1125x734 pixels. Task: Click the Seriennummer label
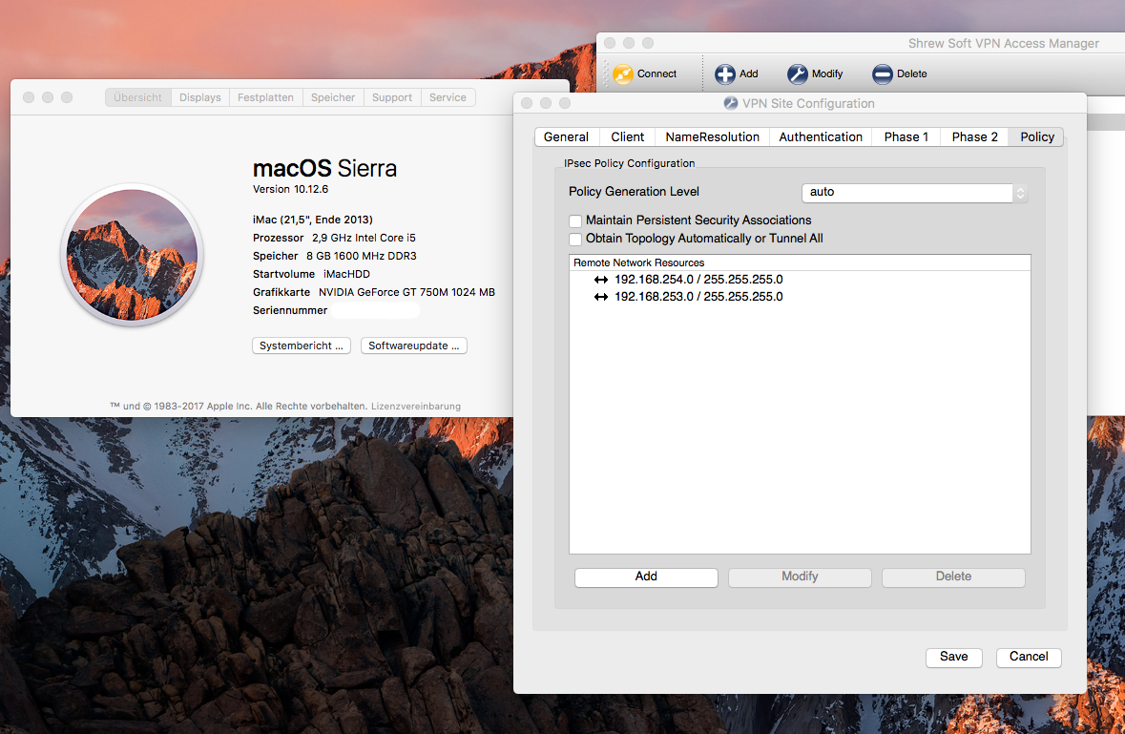pyautogui.click(x=290, y=310)
